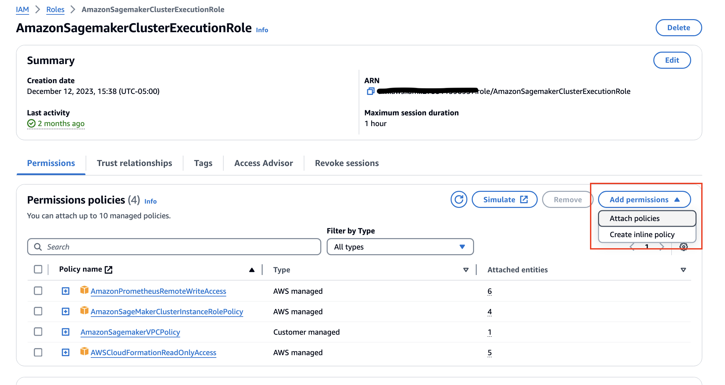The width and height of the screenshot is (725, 385).
Task: Toggle the select-all policies header checkbox
Action: click(38, 269)
